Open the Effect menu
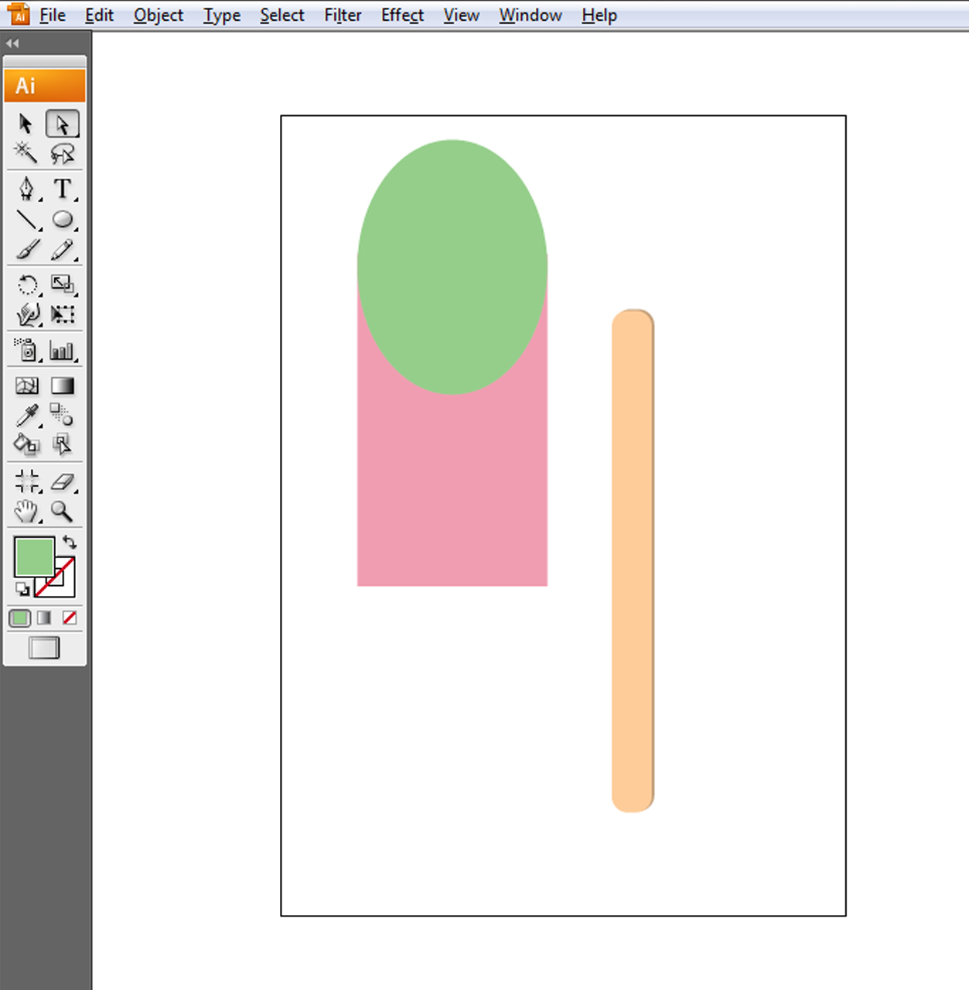The height and width of the screenshot is (990, 969). [402, 15]
